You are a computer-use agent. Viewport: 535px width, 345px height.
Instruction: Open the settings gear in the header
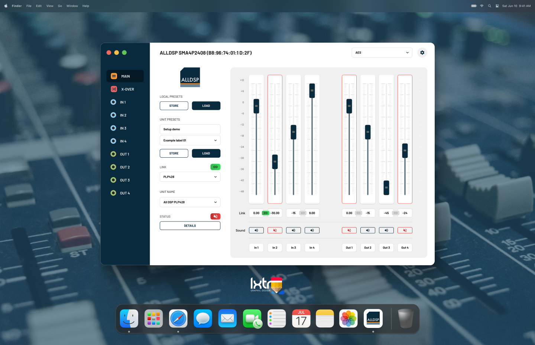click(x=422, y=53)
